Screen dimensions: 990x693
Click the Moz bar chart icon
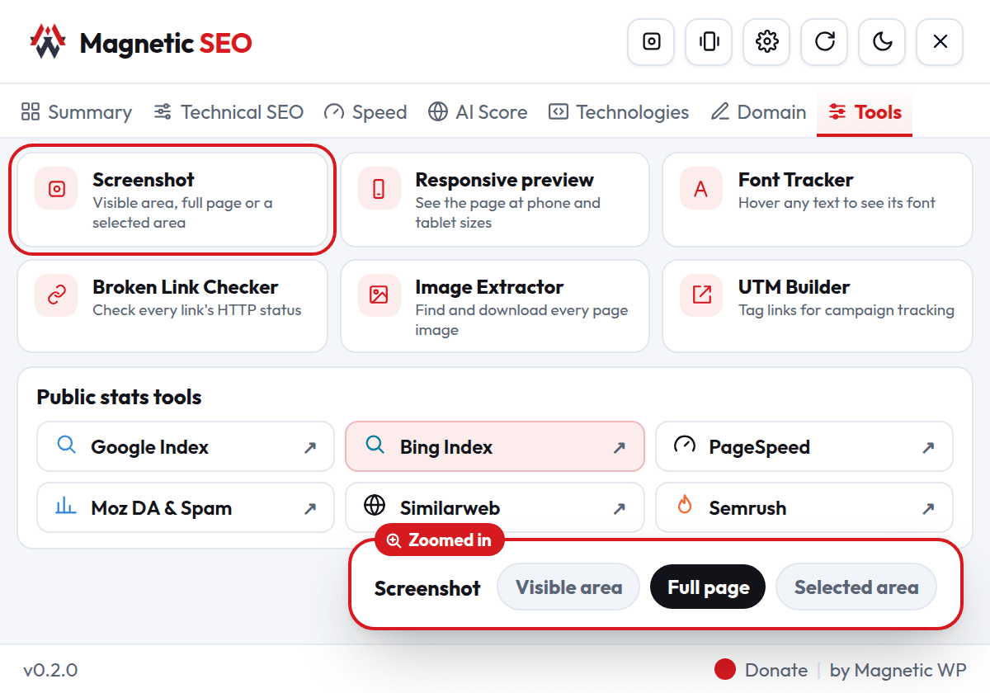[67, 506]
